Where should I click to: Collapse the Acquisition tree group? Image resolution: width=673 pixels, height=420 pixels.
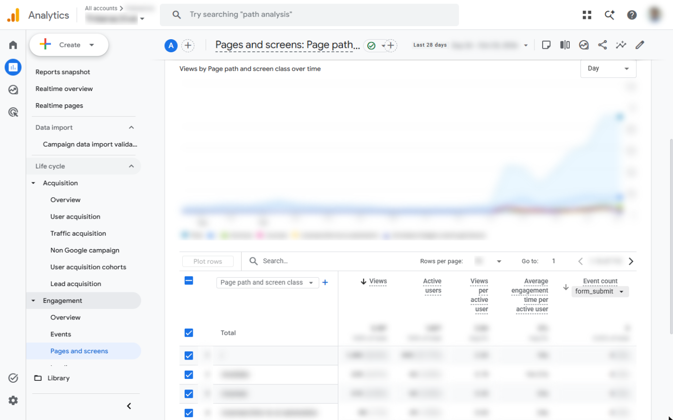pyautogui.click(x=33, y=183)
